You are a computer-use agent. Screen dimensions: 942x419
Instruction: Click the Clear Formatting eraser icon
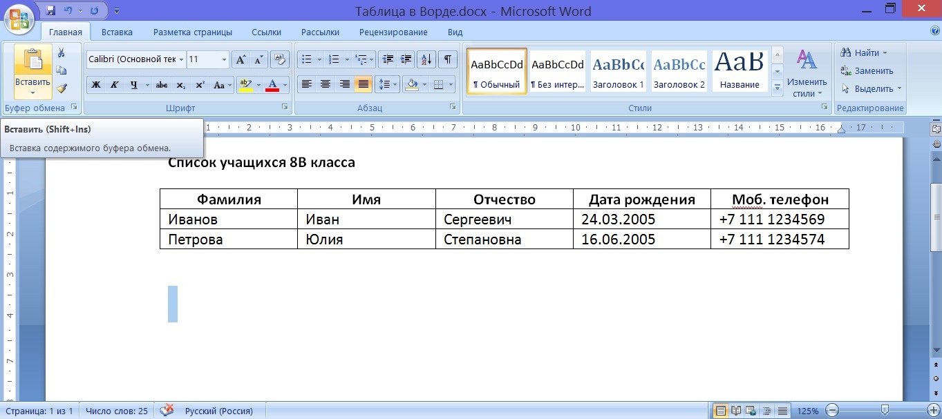click(279, 59)
